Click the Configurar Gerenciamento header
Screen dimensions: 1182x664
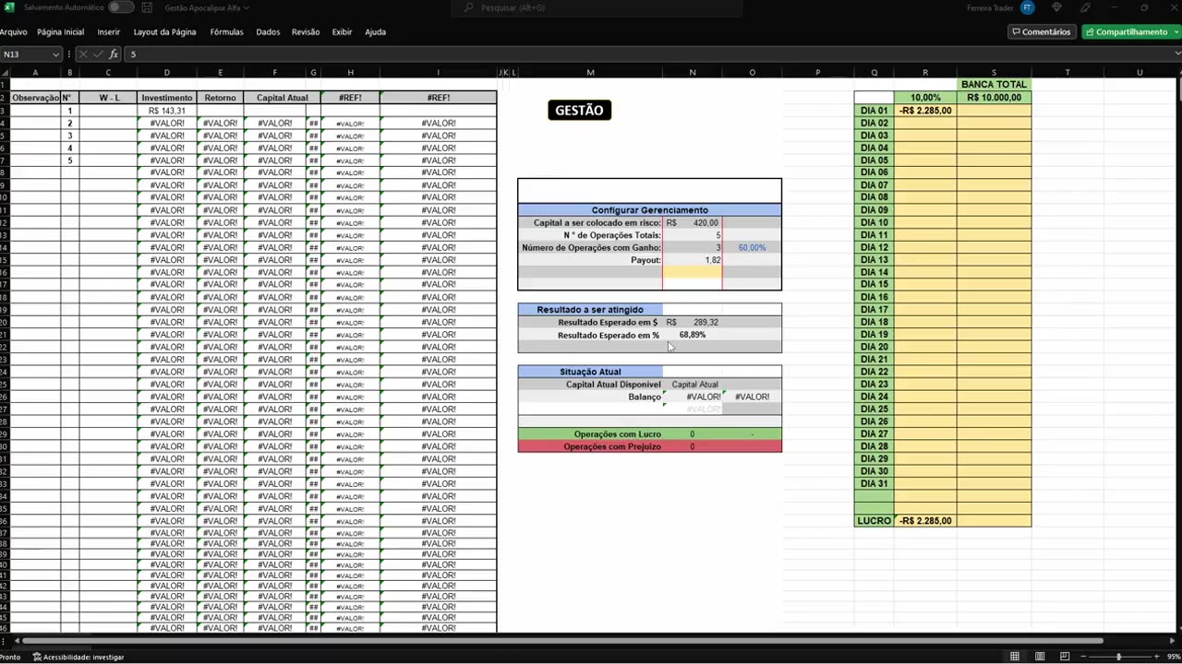(649, 210)
